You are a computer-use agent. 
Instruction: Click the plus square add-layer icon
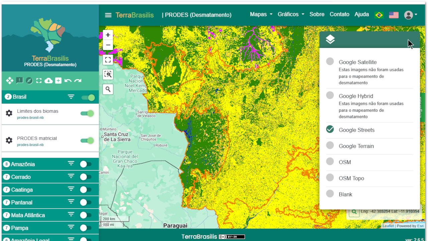(x=58, y=80)
